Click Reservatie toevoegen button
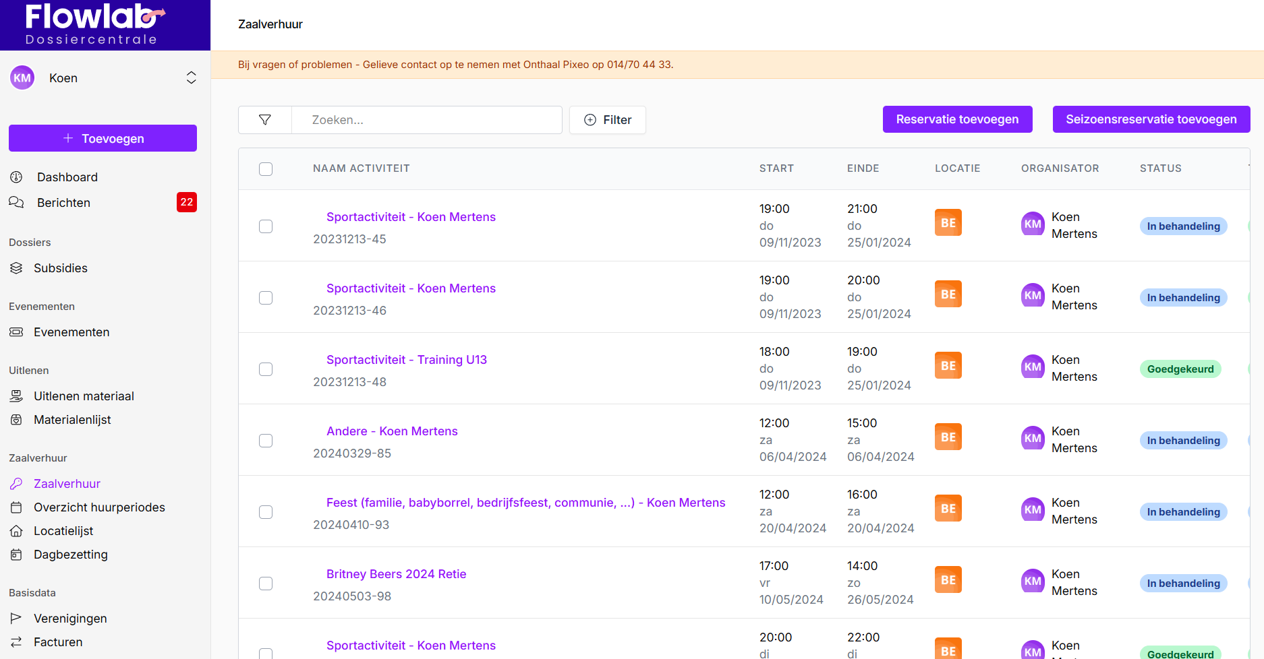The height and width of the screenshot is (659, 1264). (957, 119)
